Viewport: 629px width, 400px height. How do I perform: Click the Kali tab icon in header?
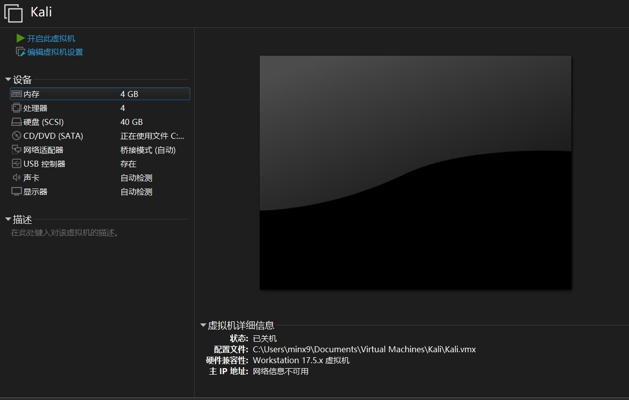pos(13,13)
